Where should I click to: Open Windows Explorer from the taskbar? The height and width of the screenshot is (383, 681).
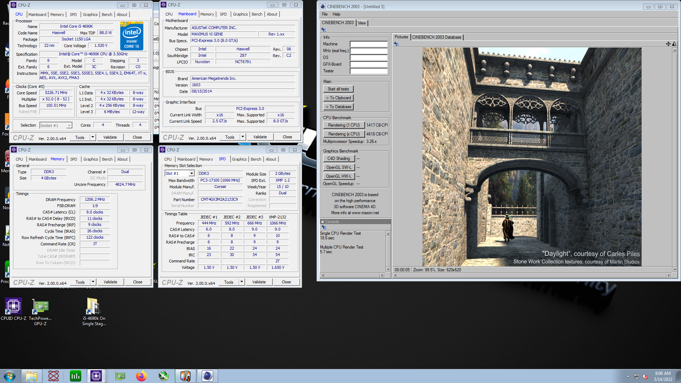point(32,376)
